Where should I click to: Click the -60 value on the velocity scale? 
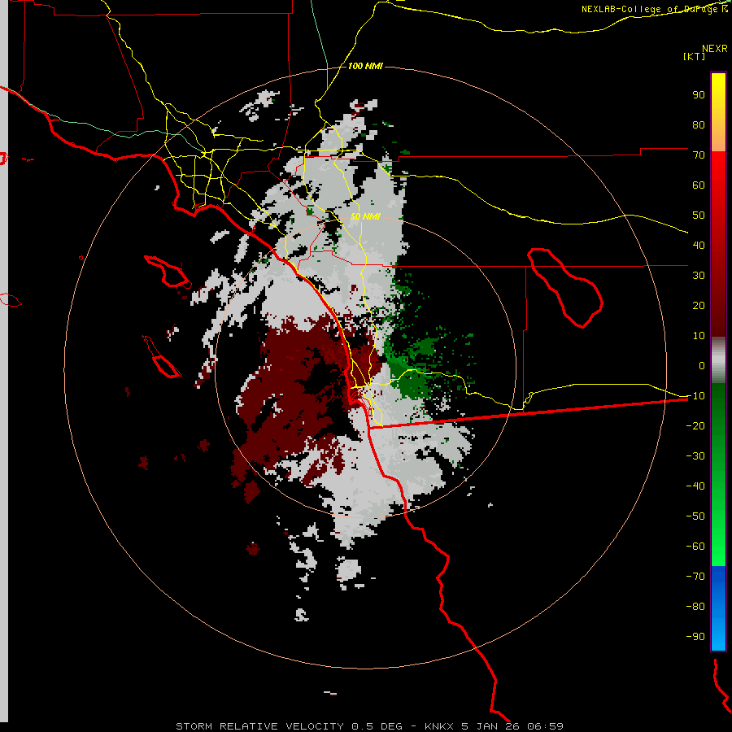(x=695, y=547)
